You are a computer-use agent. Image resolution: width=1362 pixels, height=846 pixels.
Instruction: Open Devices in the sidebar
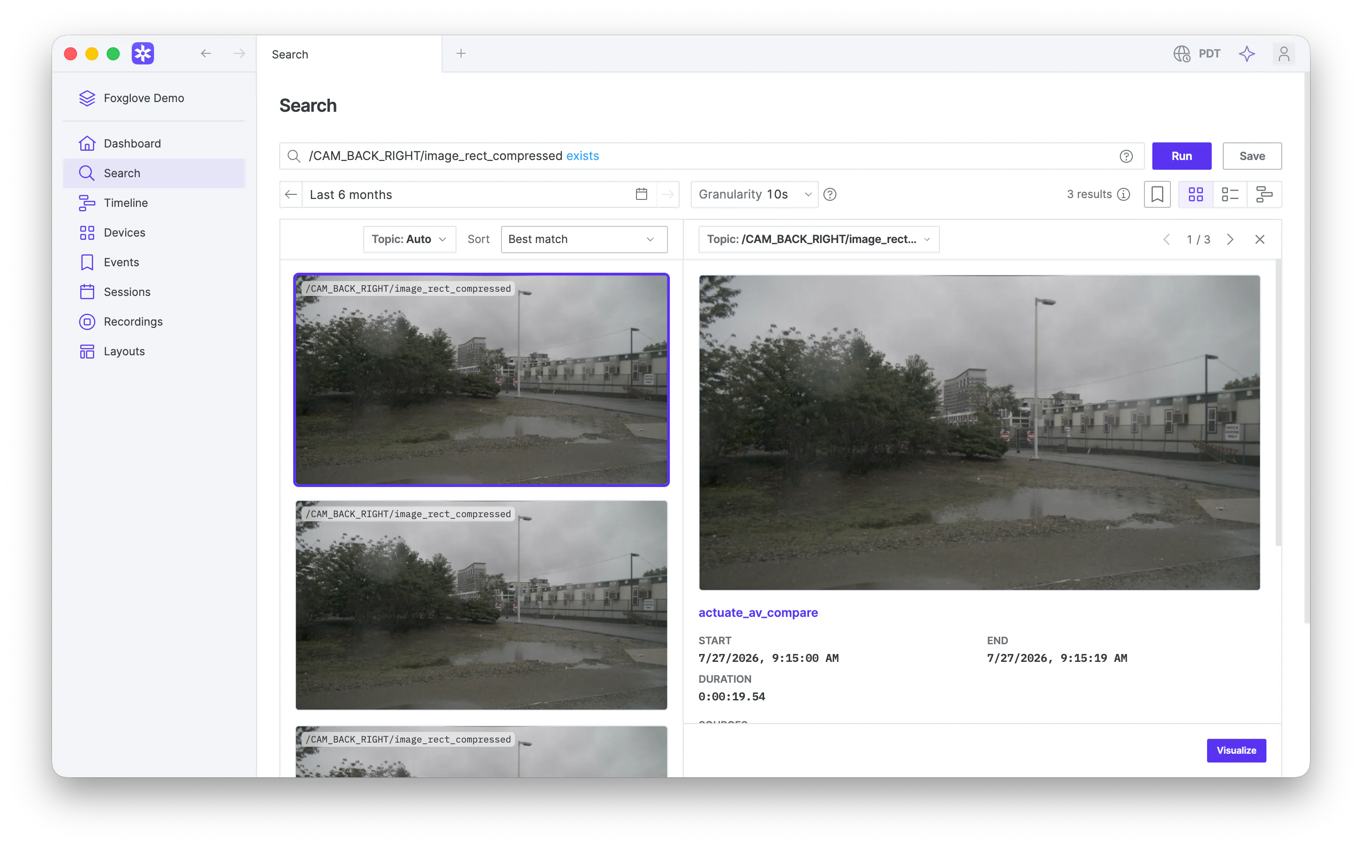pos(154,232)
